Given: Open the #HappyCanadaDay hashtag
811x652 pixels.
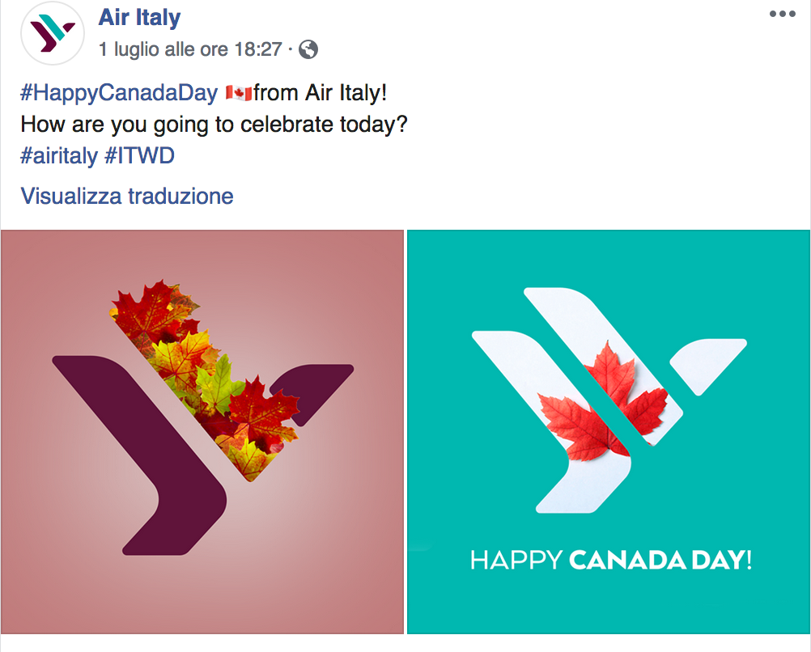Looking at the screenshot, I should tap(119, 93).
